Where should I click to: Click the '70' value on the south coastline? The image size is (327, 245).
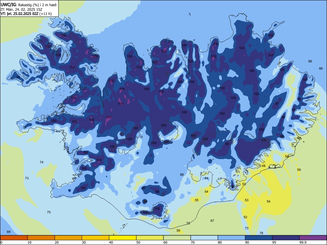click(188, 223)
